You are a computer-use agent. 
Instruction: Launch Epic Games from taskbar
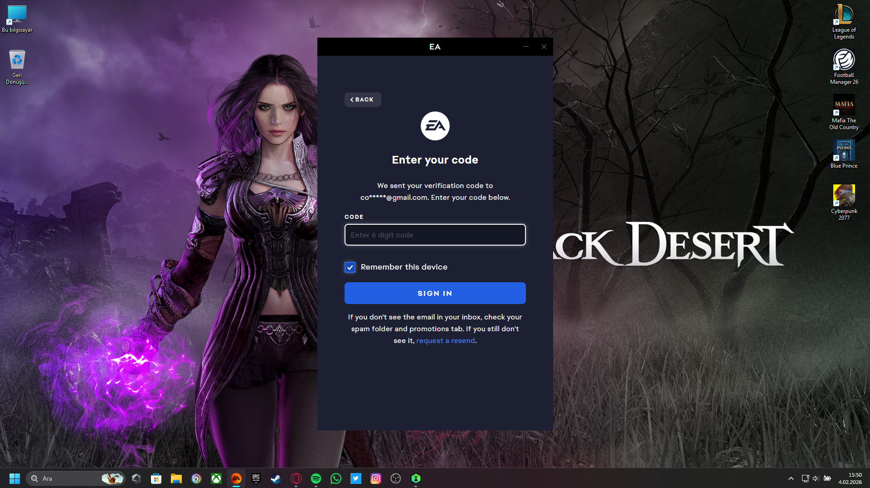click(x=256, y=478)
